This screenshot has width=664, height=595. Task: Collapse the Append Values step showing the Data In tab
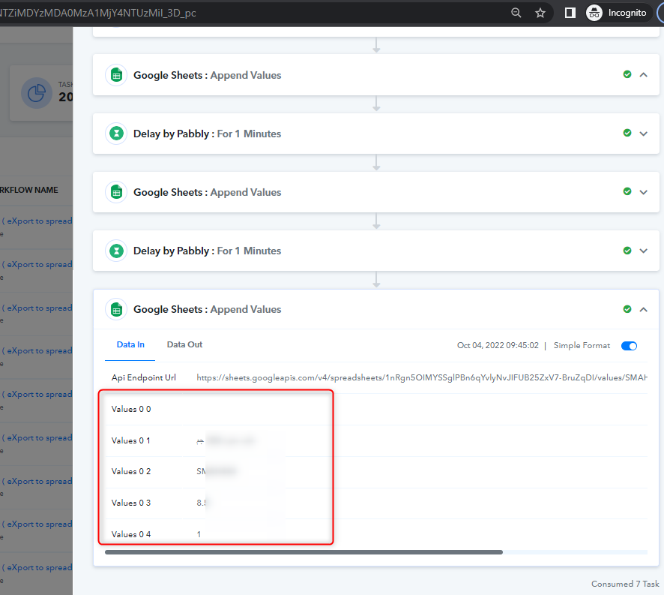(x=643, y=310)
